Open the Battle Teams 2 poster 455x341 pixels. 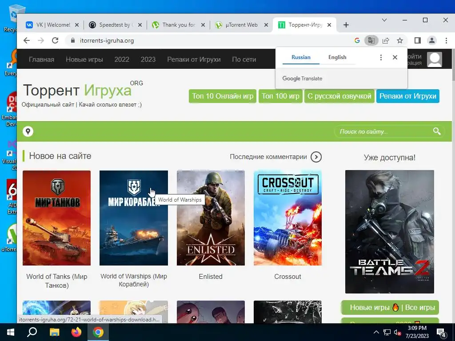tap(390, 232)
